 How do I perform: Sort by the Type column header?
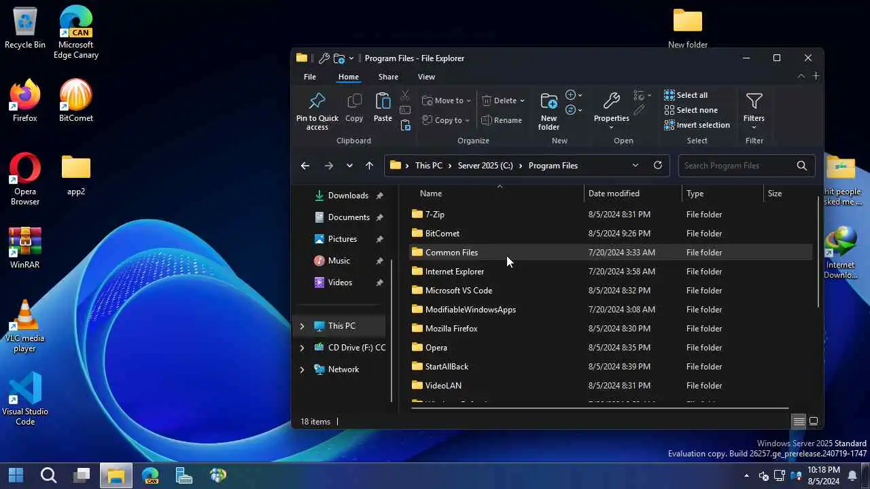pos(723,194)
